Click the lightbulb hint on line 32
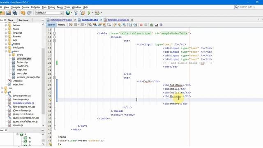The image size is (263, 148). click(x=50, y=100)
